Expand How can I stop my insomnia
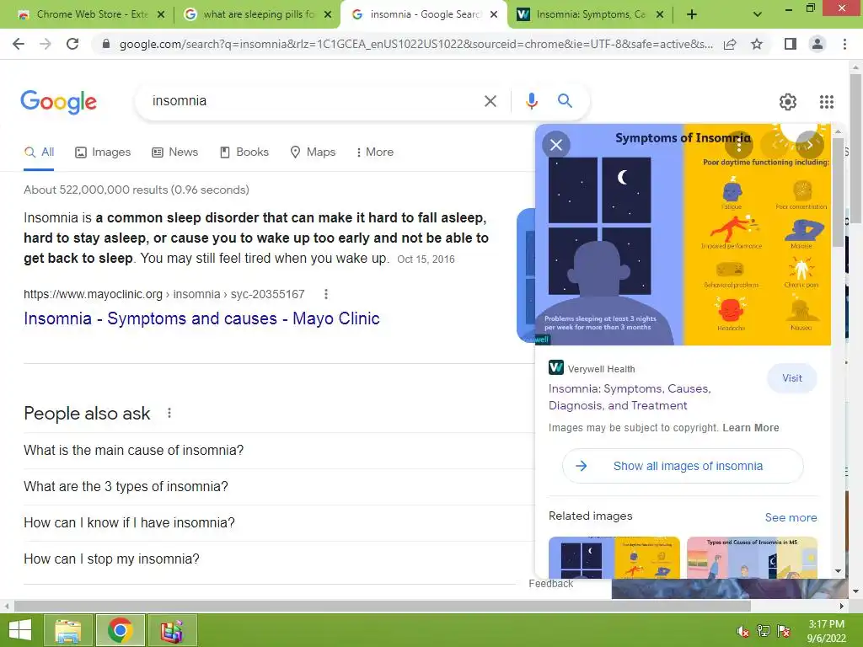The height and width of the screenshot is (647, 863). (x=278, y=559)
